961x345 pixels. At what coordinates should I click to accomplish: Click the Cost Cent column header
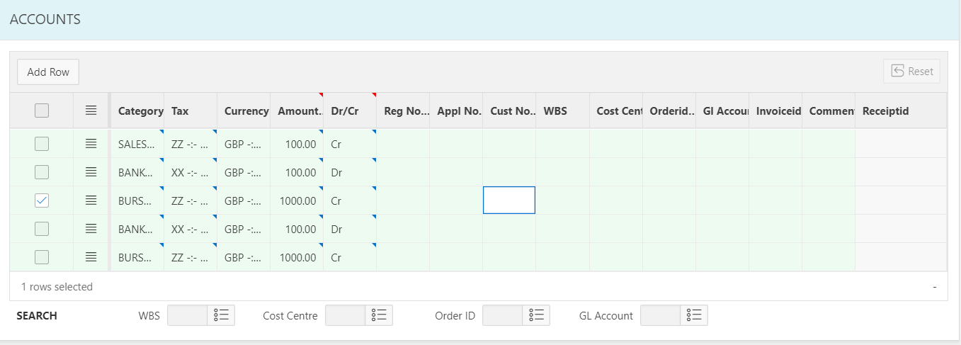616,111
